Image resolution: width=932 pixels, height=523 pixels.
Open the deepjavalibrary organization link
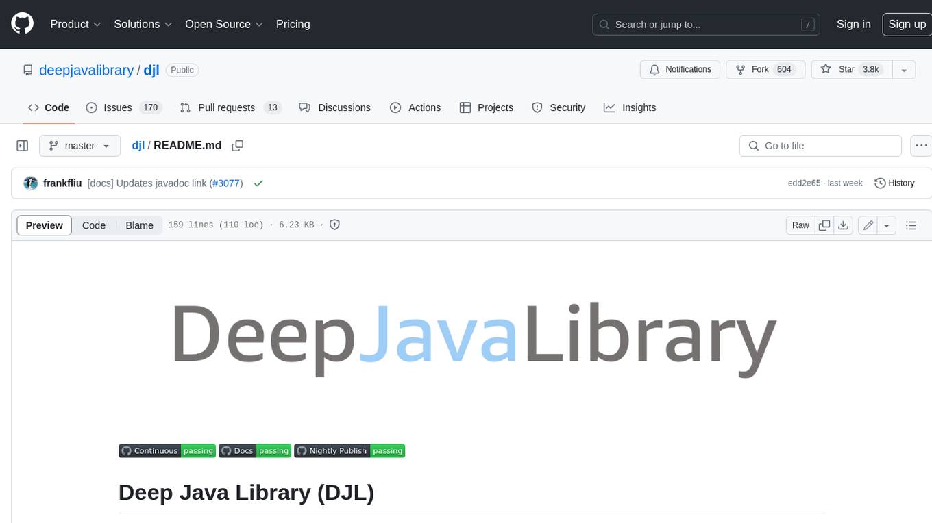coord(86,70)
